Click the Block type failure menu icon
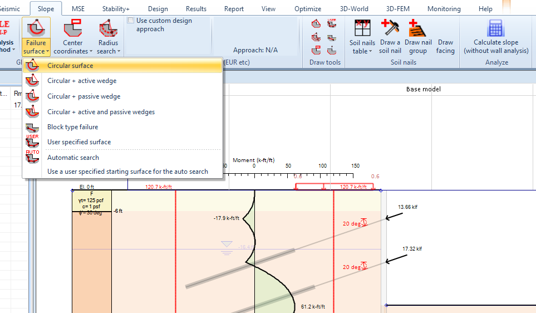Image resolution: width=536 pixels, height=313 pixels. [x=32, y=128]
